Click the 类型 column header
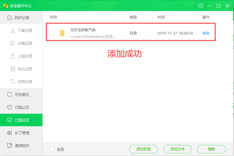 pos(133,17)
